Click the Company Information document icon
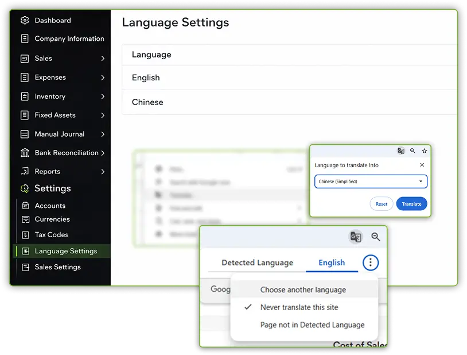The height and width of the screenshot is (355, 467). 25,39
